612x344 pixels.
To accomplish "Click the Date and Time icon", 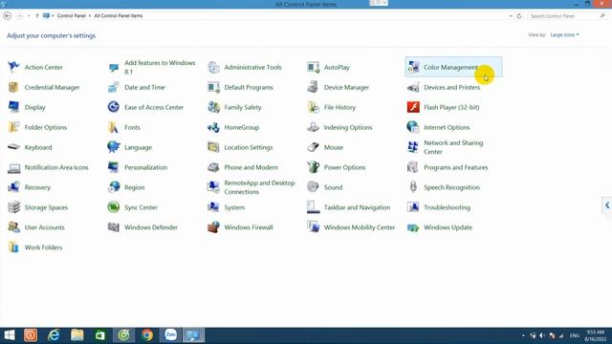I will click(114, 87).
